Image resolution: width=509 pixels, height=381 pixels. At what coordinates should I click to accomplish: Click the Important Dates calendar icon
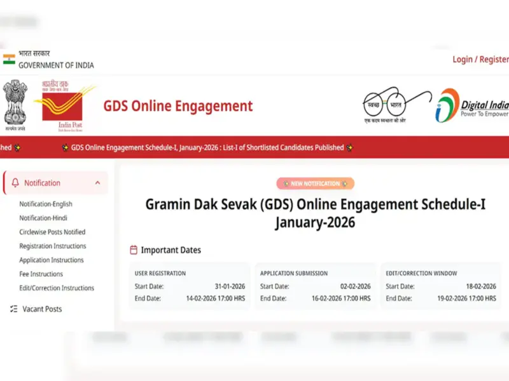click(x=134, y=250)
